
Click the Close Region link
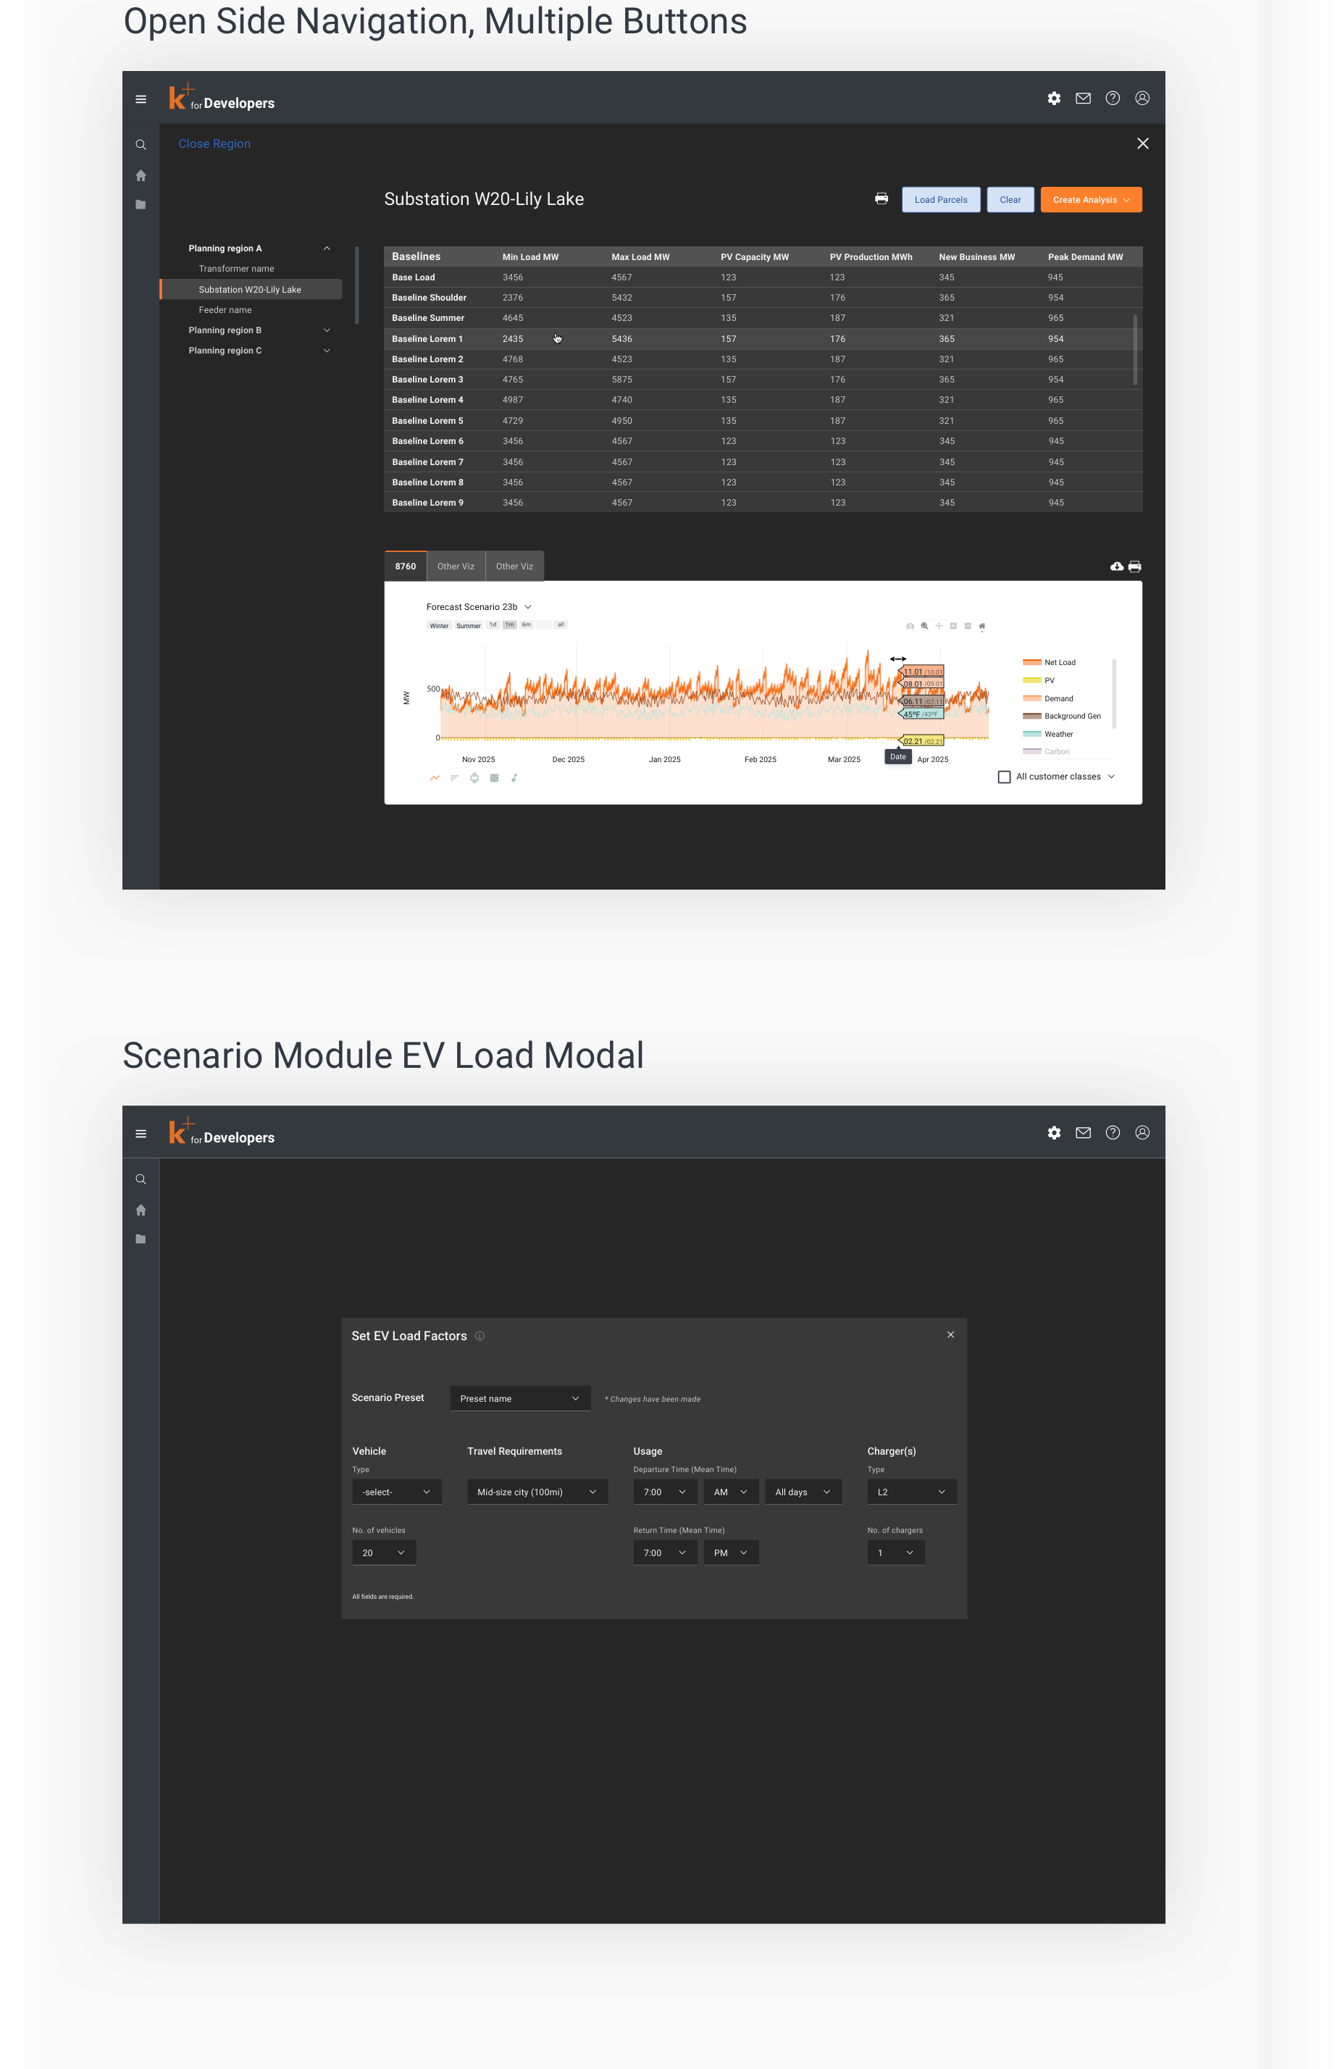[x=214, y=144]
